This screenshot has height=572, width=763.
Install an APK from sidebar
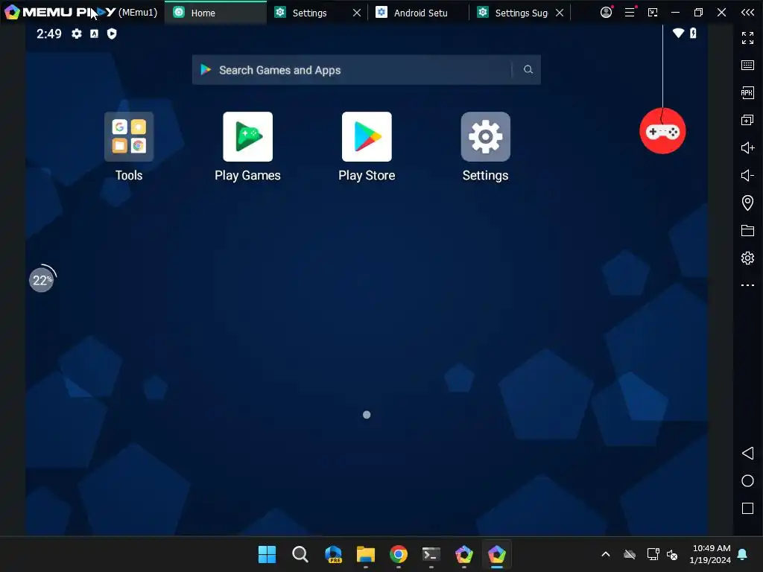pos(747,92)
